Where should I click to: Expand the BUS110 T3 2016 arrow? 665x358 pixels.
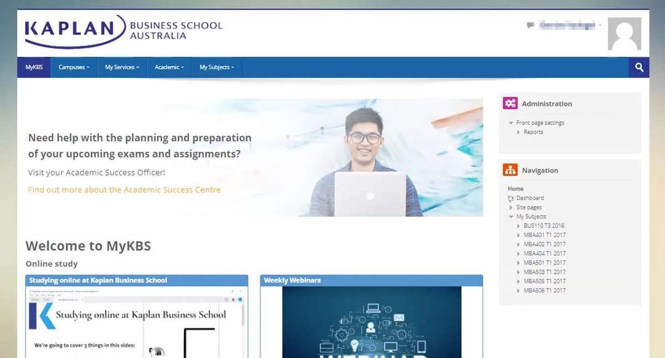tap(519, 226)
